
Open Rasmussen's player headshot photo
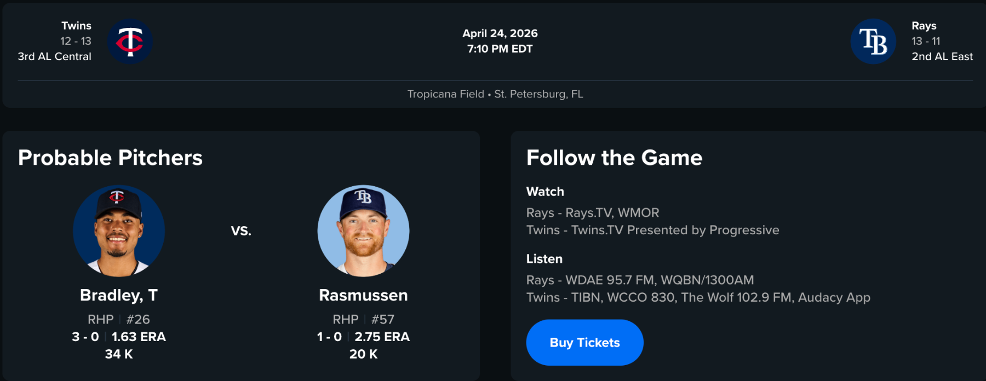[x=363, y=230]
